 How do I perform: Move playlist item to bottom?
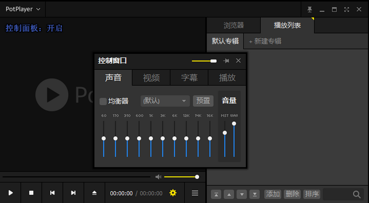click(255, 194)
